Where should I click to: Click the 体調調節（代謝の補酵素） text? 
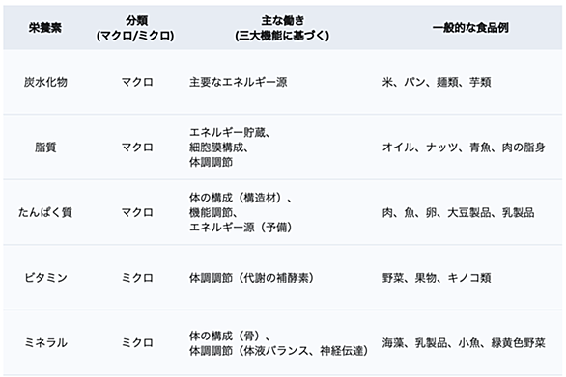click(x=251, y=278)
